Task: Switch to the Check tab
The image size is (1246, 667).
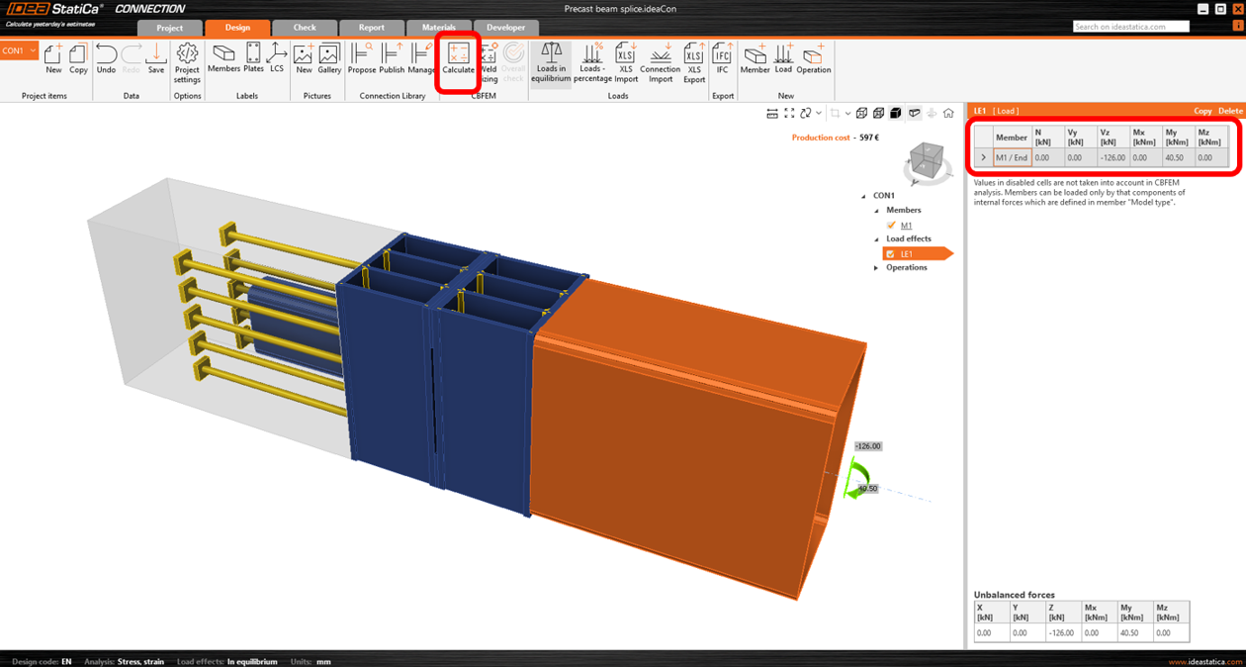Action: 305,28
